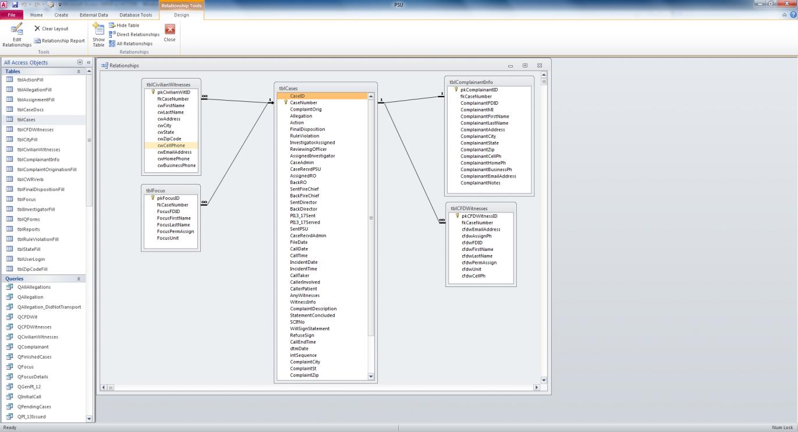Click the tblCityFill table icon

click(x=9, y=139)
